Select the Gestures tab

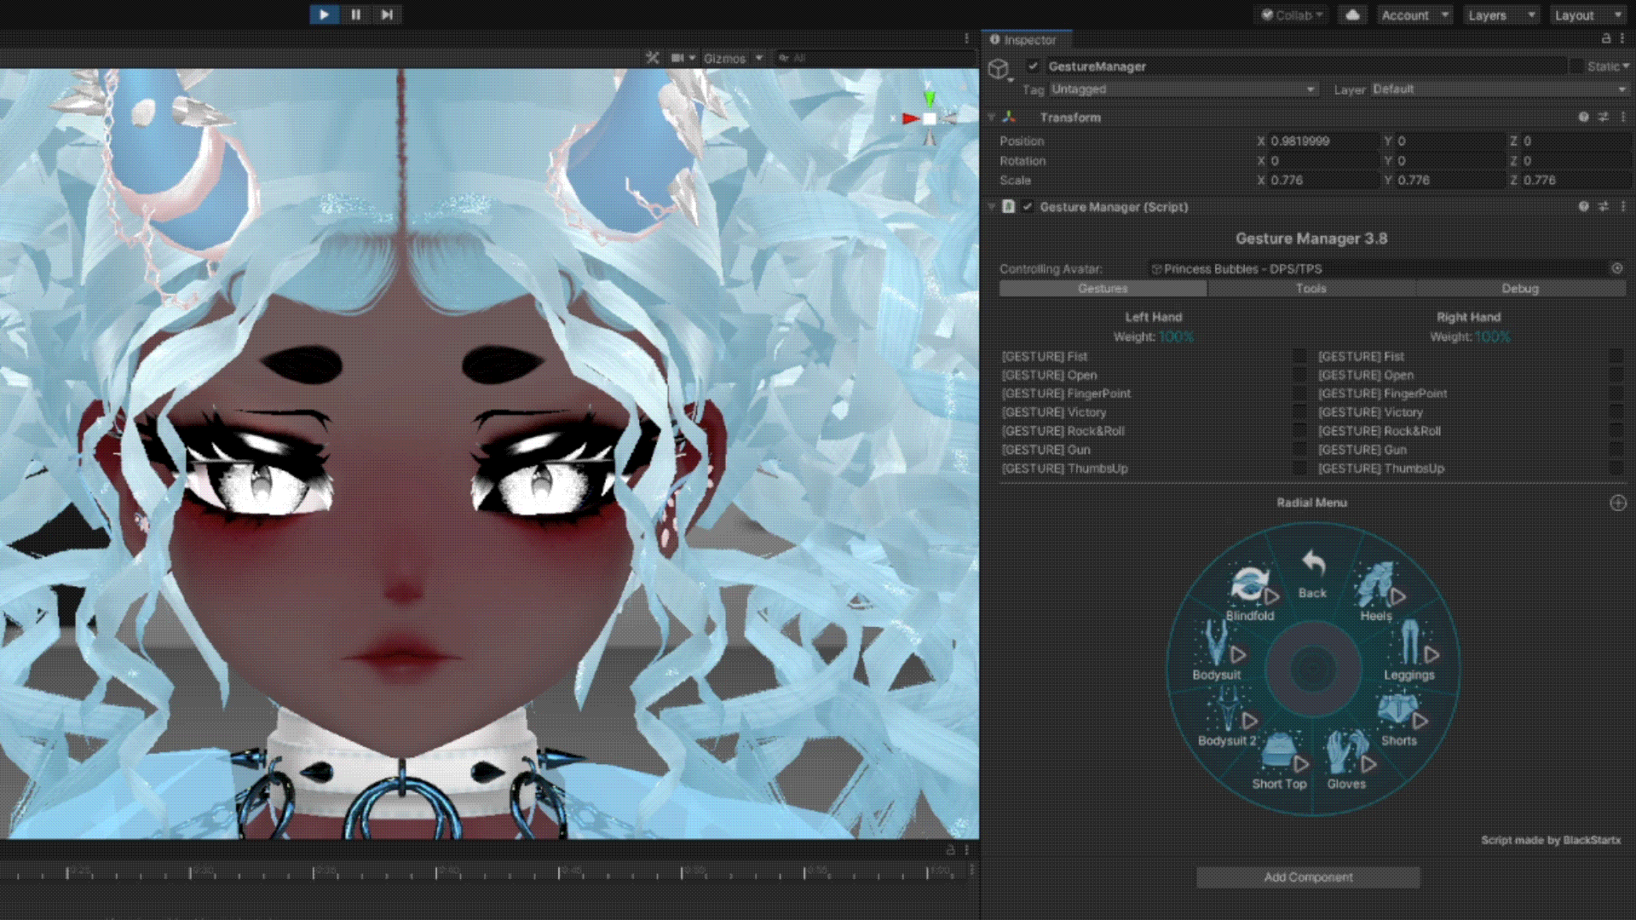pyautogui.click(x=1103, y=289)
